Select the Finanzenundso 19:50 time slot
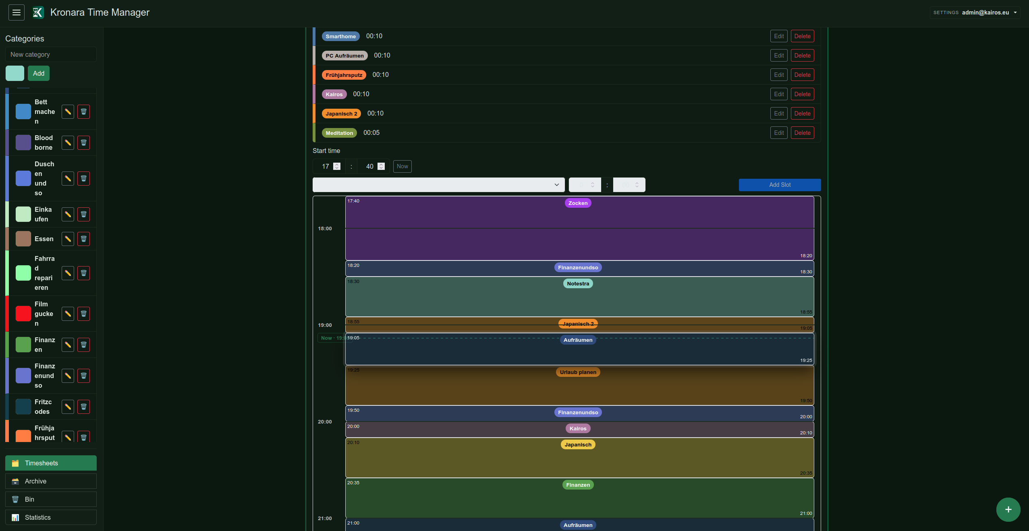 579,413
